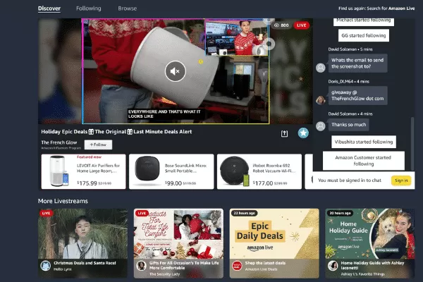Click the 'Amazon Influencer Program' label
The image size is (423, 282).
pyautogui.click(x=61, y=148)
